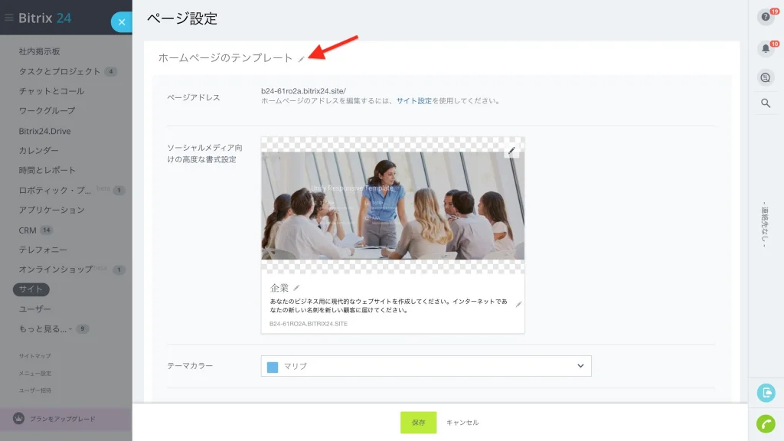
Task: Follow the サイト設定 link
Action: [x=414, y=100]
